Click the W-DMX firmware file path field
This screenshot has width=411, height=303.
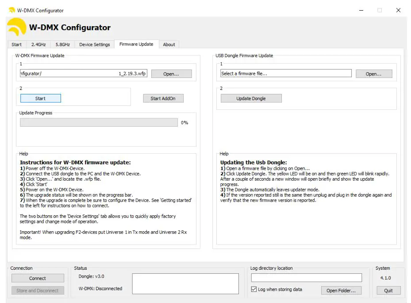click(84, 74)
